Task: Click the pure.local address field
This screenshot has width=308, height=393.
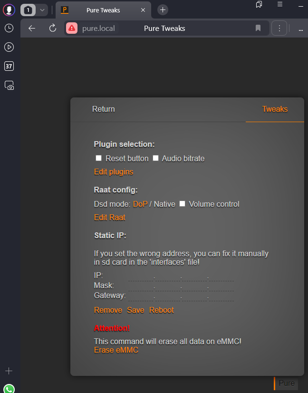Action: (98, 29)
